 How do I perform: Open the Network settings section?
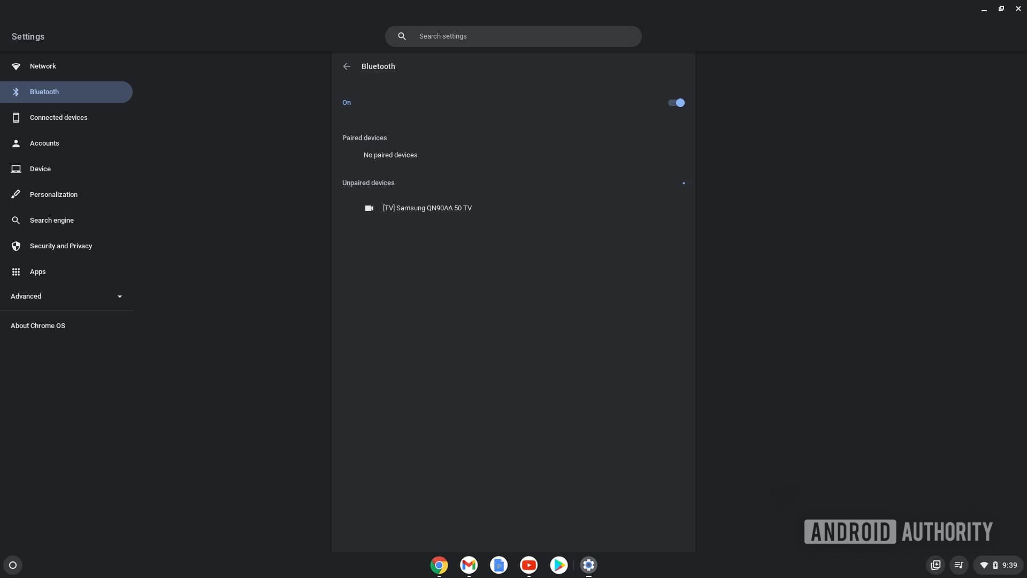pos(43,66)
